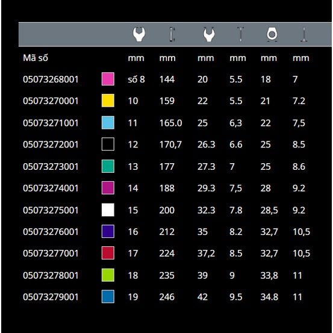The image size is (333, 333).
Task: Click the length value 159
Action: pyautogui.click(x=167, y=101)
